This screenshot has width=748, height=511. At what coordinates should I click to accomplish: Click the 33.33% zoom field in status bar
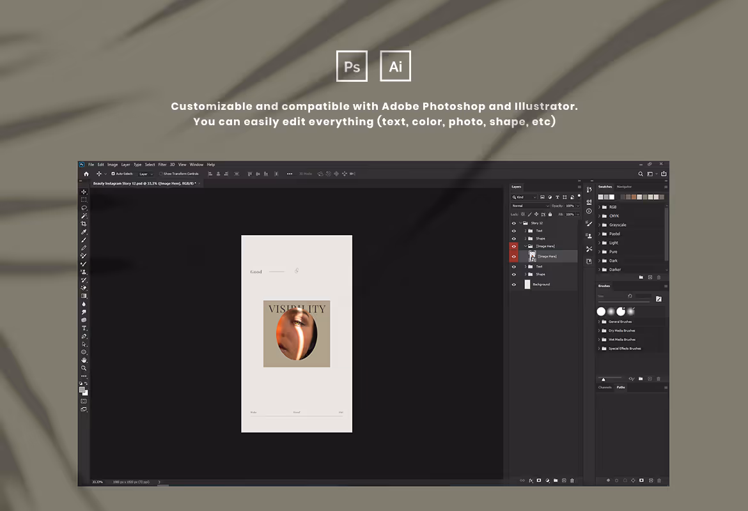(x=97, y=482)
